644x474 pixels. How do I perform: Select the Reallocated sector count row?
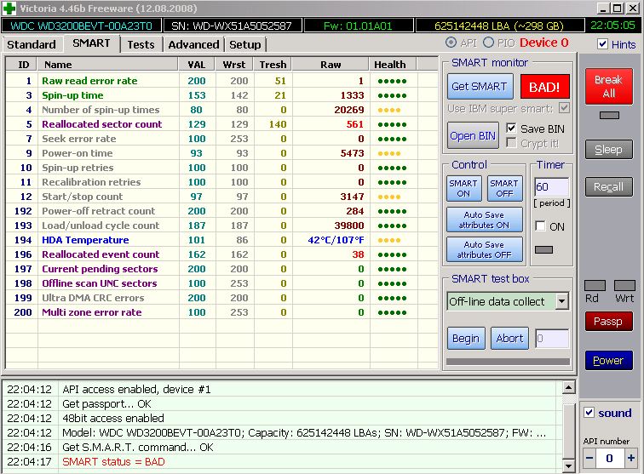[x=221, y=124]
